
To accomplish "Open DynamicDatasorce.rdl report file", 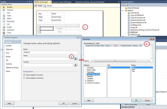I will pyautogui.click(x=138, y=23).
